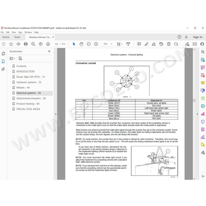Screen dimensions: 206x206
Task: Add a star to this file
Action: point(11,44)
